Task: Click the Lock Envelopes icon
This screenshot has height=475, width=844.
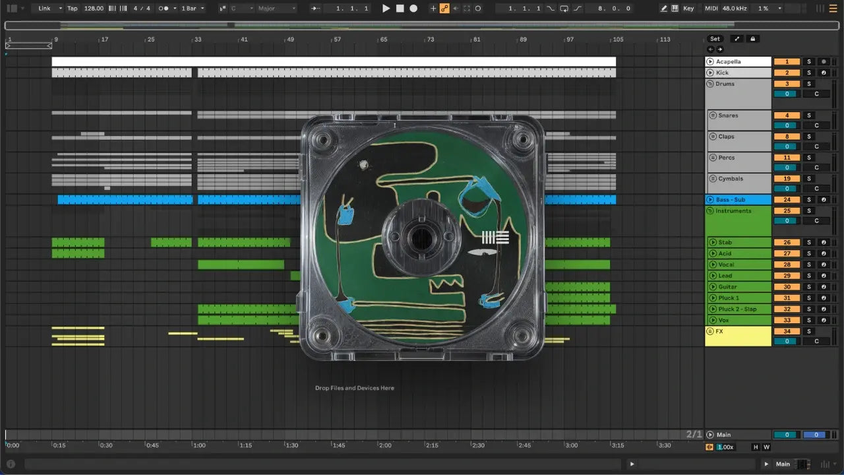Action: pyautogui.click(x=752, y=39)
